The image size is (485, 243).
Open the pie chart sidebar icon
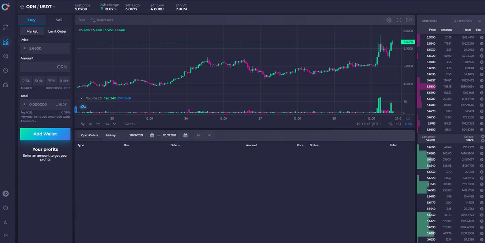click(x=6, y=71)
